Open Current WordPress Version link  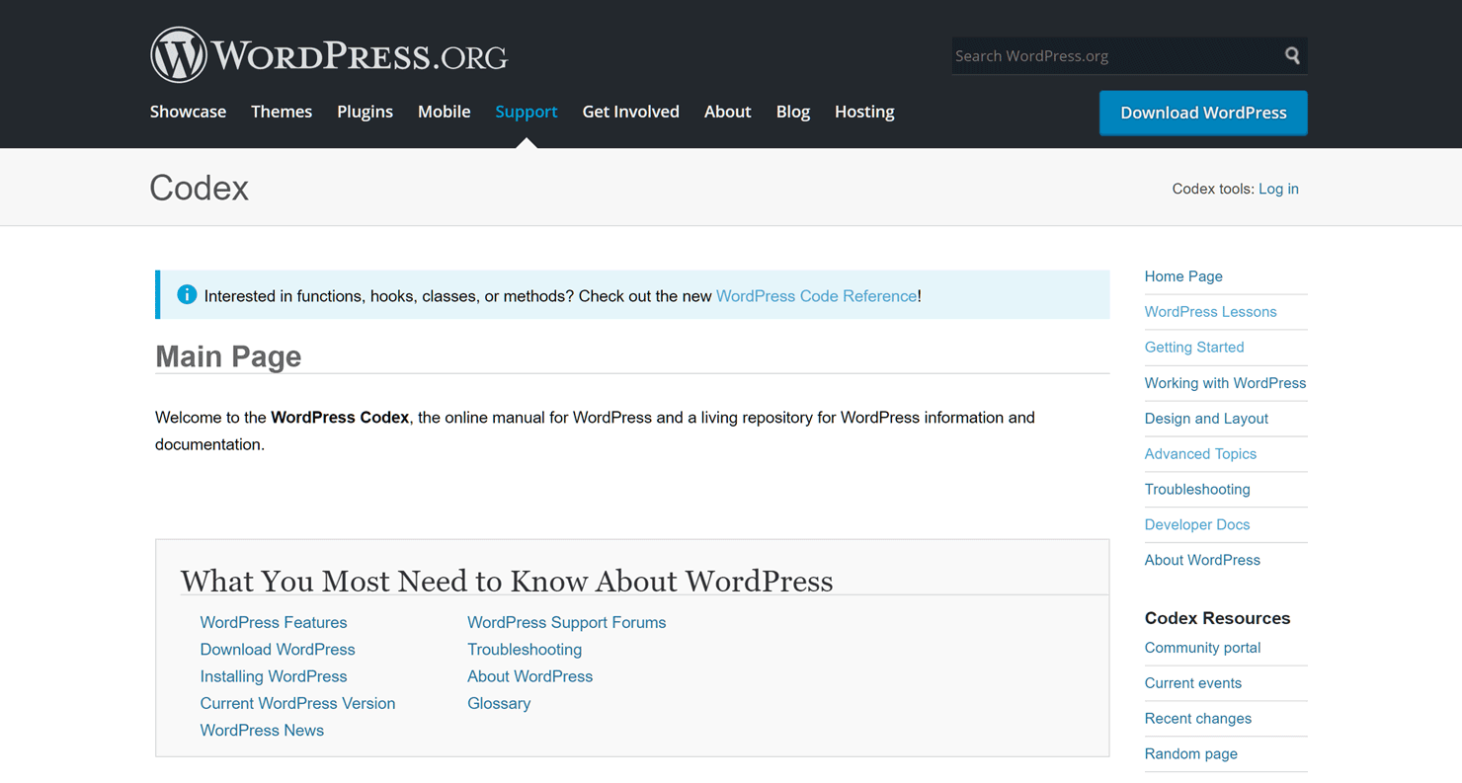[x=297, y=703]
